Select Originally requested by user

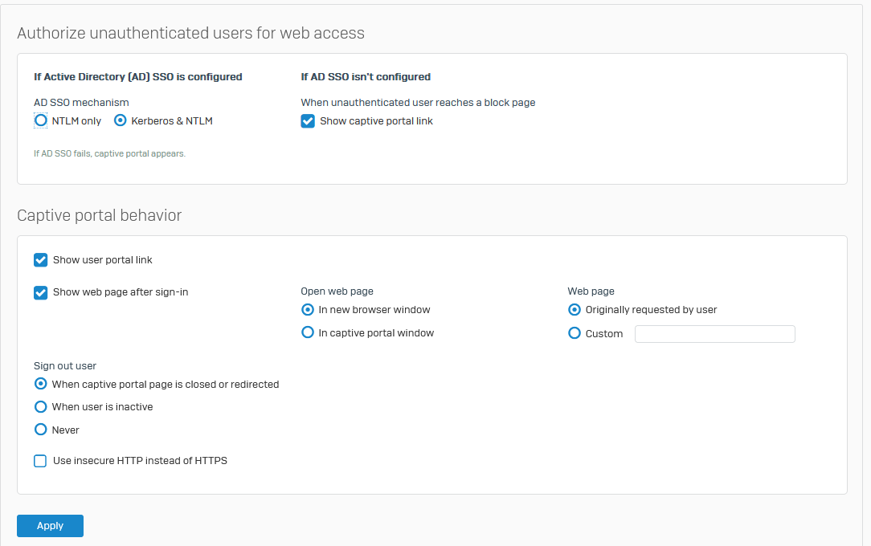click(575, 310)
